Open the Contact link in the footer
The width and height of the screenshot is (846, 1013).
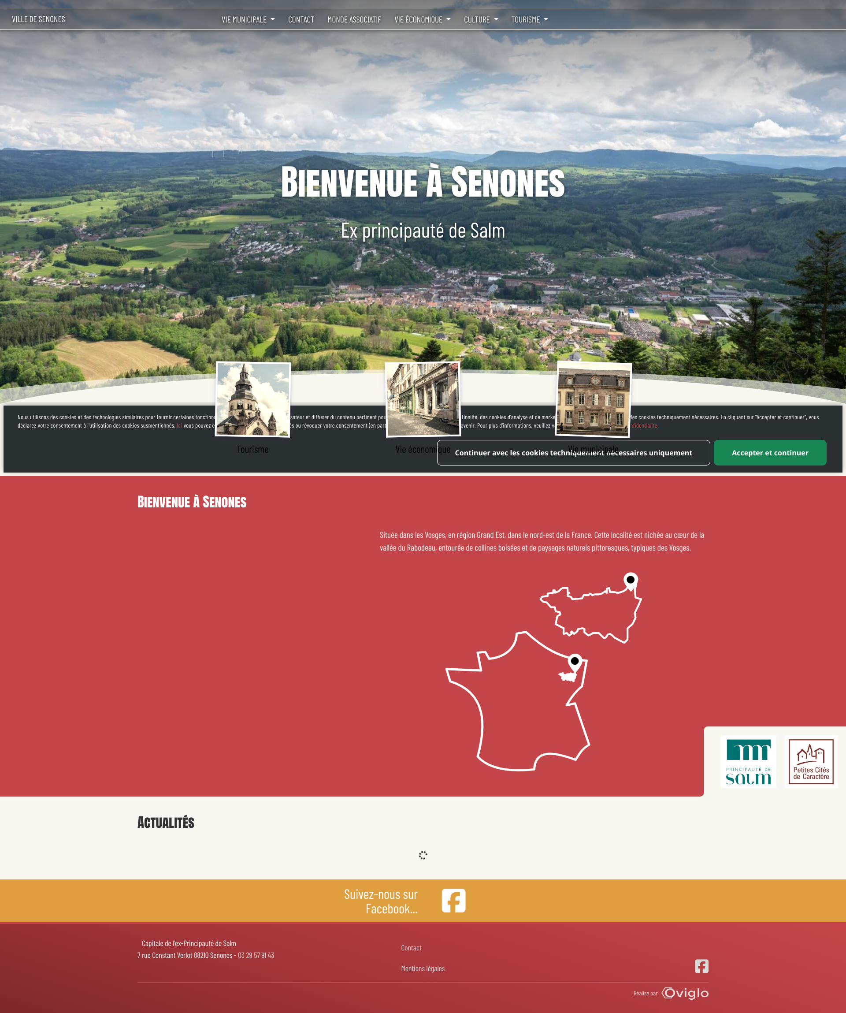411,948
